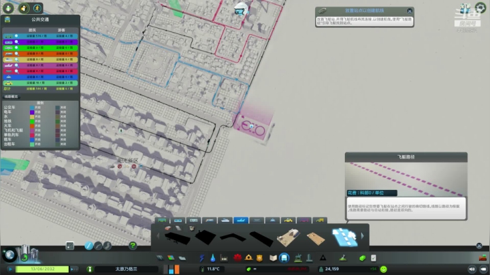Toggle tram lines visibility magnifier on purple row

[16, 42]
